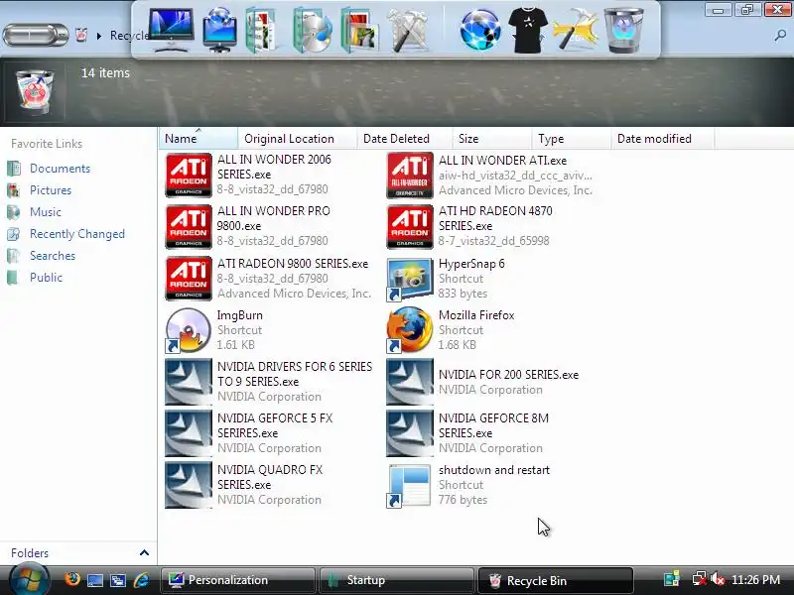
Task: Select the ImgBurn shortcut icon
Action: click(189, 330)
